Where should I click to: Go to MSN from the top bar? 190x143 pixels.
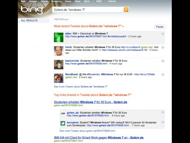99,1
